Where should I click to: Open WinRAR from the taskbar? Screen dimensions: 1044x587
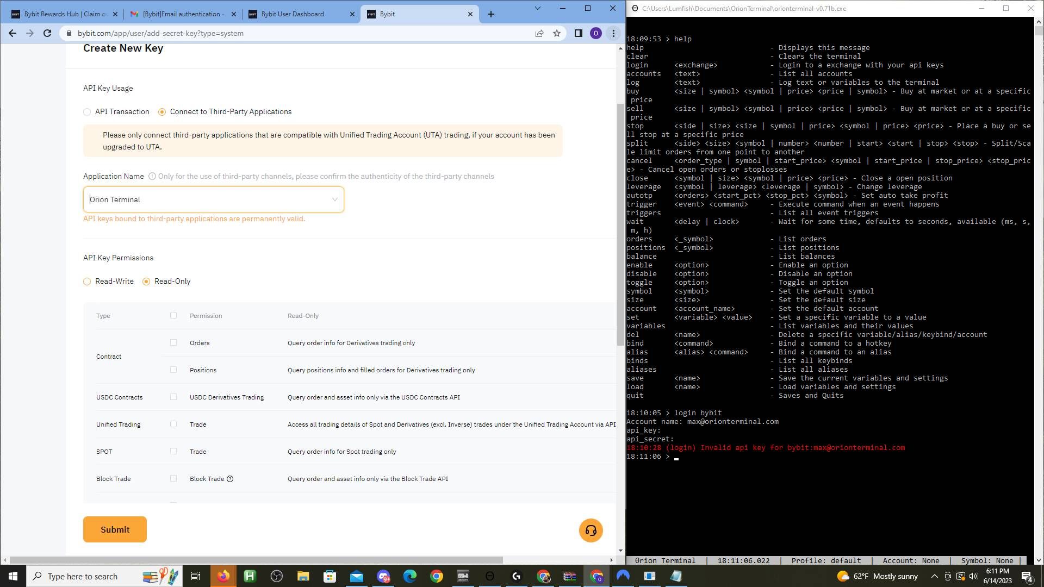click(569, 576)
